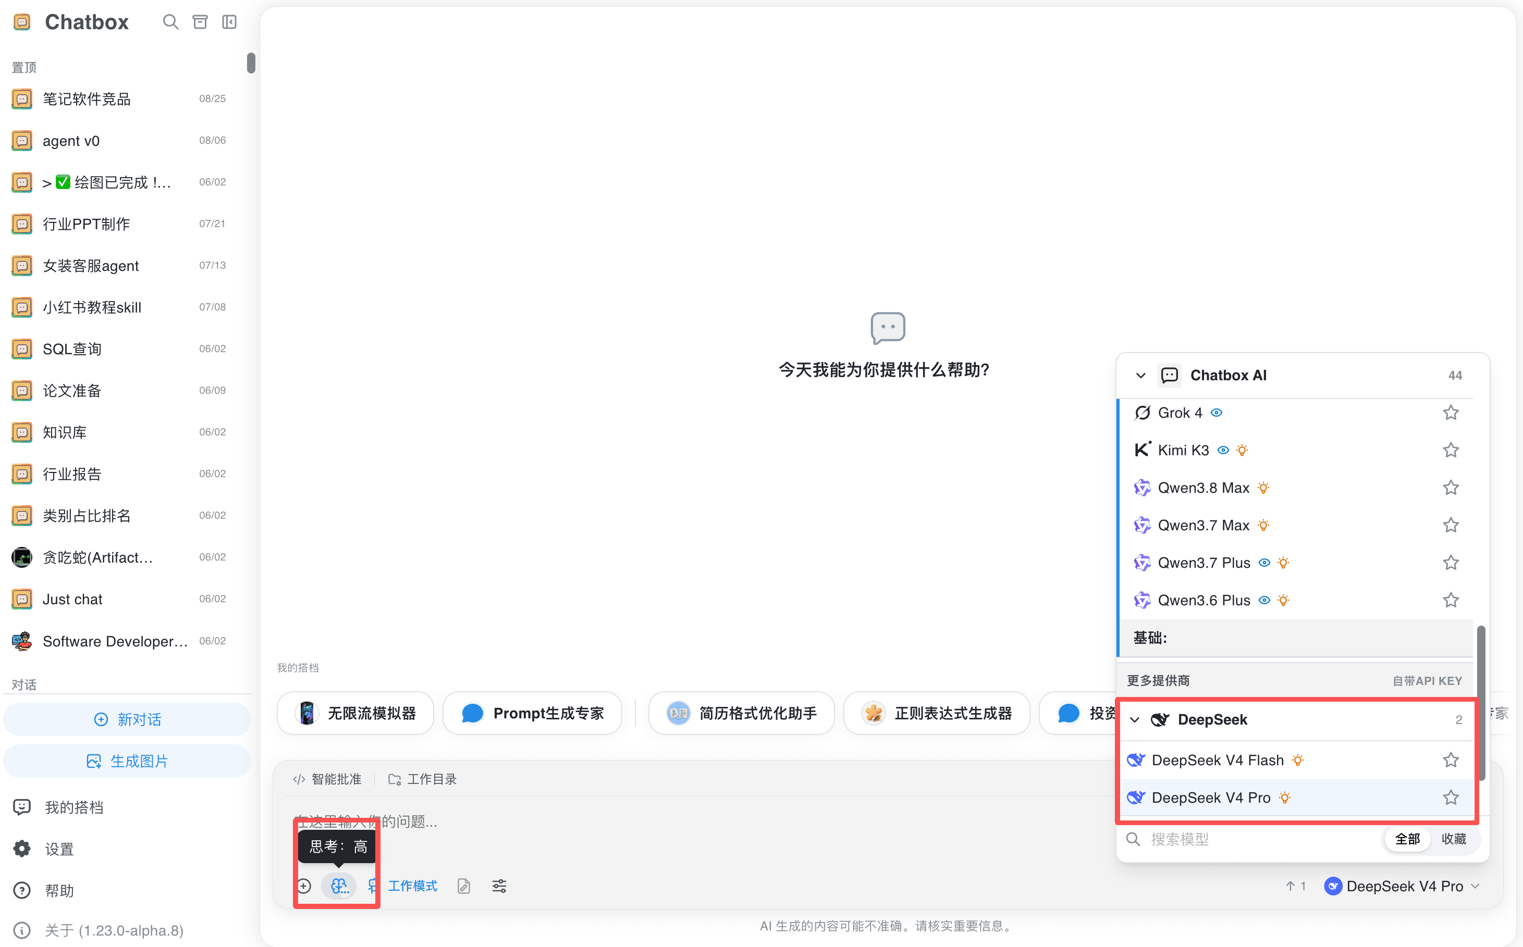Open the search icon in sidebar header
Viewport: 1523px width, 947px height.
[170, 22]
